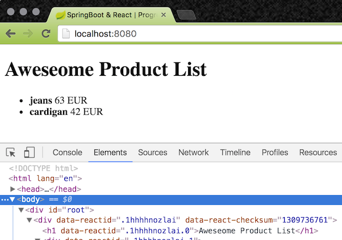Click the Spring leaf favicon on tab
This screenshot has height=240, width=342.
60,15
